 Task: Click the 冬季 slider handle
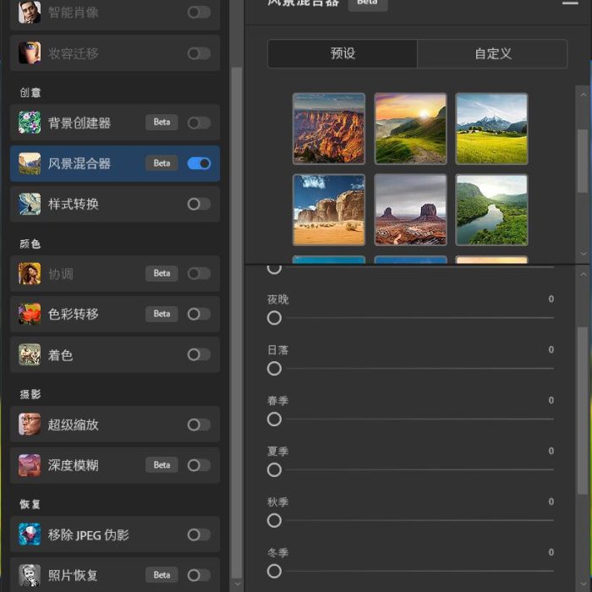pyautogui.click(x=274, y=571)
